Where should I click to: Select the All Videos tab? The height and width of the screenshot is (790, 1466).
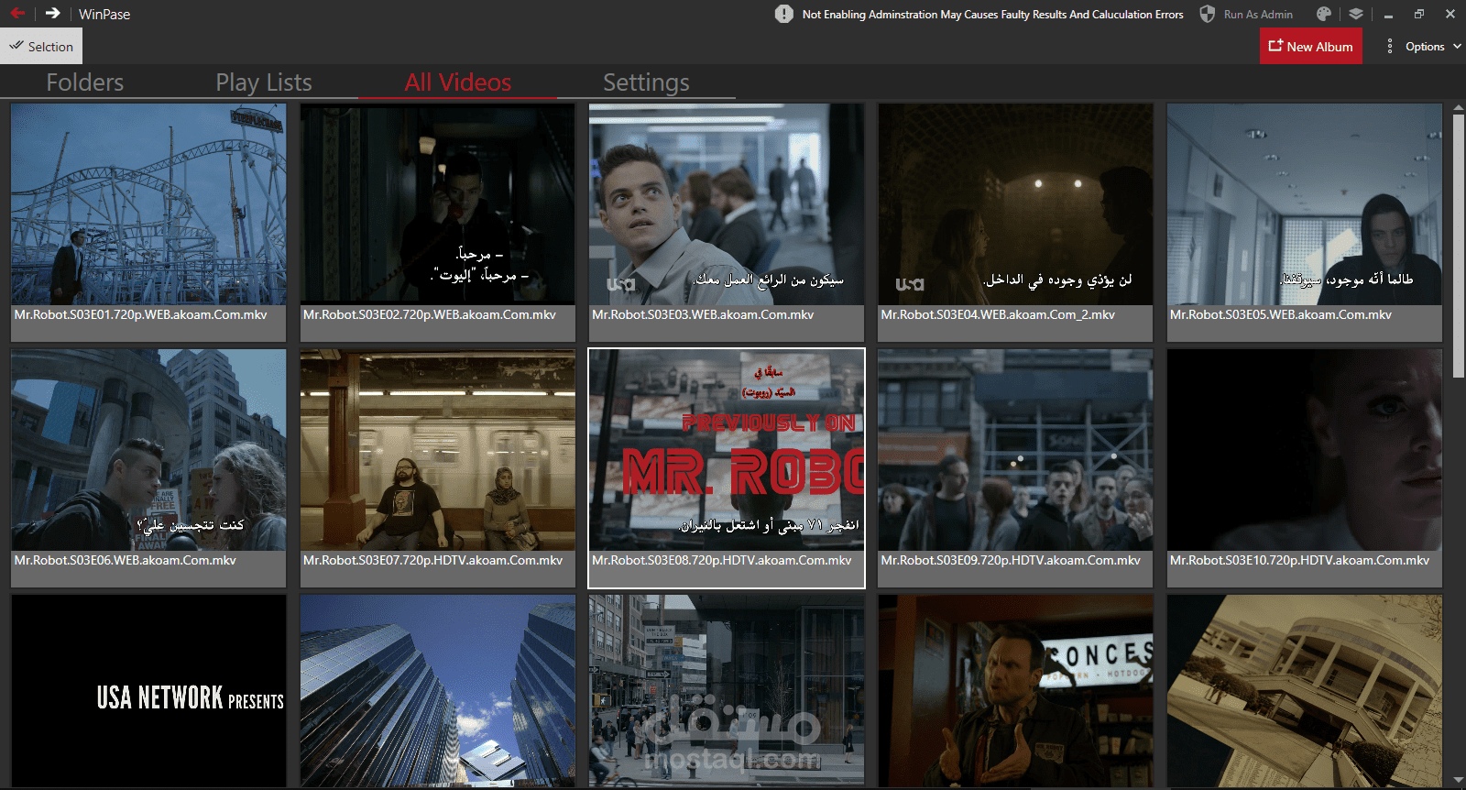tap(458, 82)
